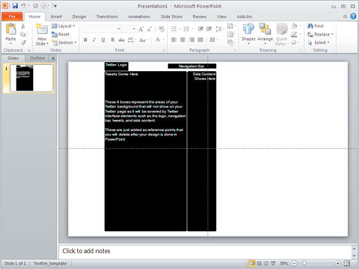
Task: Expand the Select dropdown in Editing
Action: tap(319, 43)
